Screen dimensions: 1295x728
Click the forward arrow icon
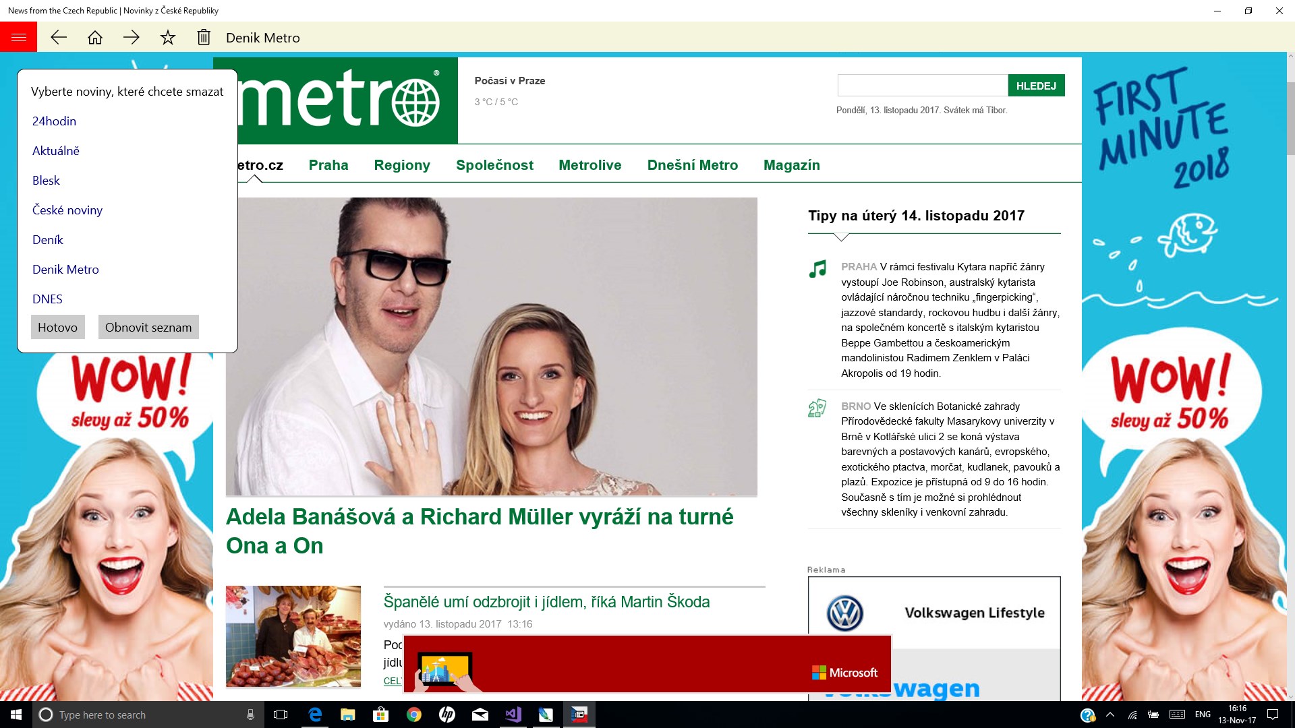[x=132, y=38]
